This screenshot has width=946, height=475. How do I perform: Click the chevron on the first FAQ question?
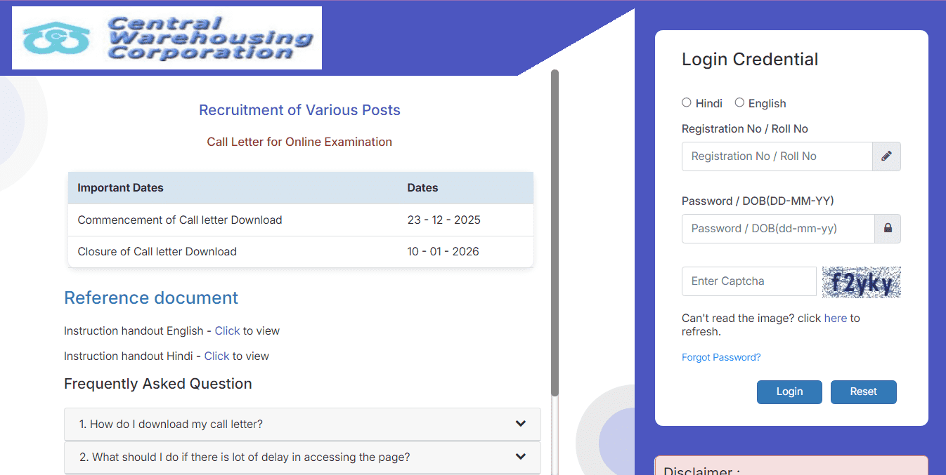click(521, 424)
